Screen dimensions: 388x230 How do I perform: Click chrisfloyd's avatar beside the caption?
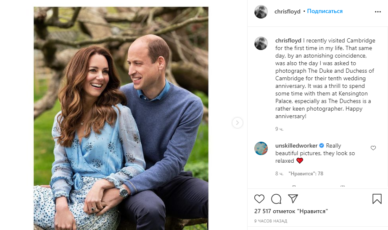(261, 43)
